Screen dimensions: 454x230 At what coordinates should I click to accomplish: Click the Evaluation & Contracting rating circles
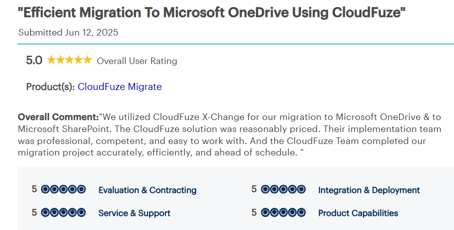point(63,189)
